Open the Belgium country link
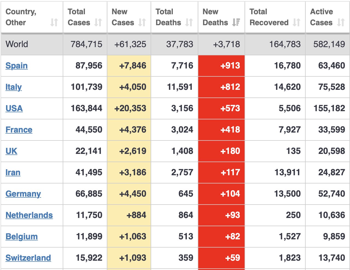The image size is (350, 270). point(22,237)
